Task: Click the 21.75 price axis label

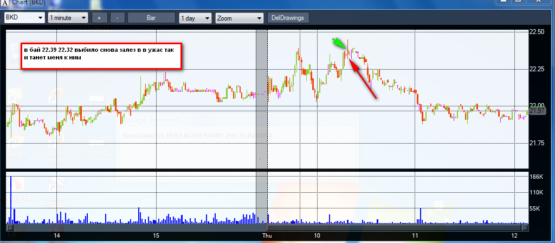Action: pyautogui.click(x=536, y=143)
